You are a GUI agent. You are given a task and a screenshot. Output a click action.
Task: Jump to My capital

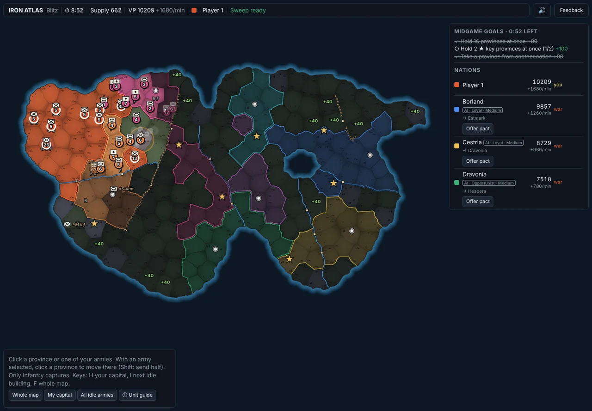pyautogui.click(x=60, y=395)
